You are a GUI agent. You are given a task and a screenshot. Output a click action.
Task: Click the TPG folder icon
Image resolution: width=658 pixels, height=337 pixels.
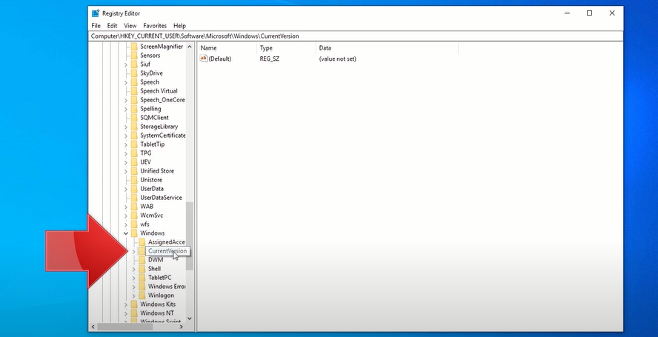(134, 153)
